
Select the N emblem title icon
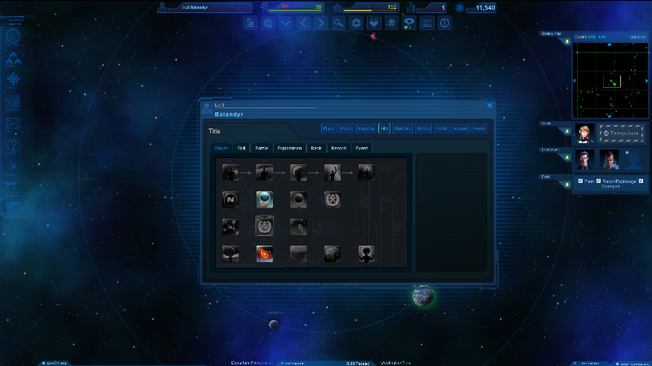pos(231,199)
